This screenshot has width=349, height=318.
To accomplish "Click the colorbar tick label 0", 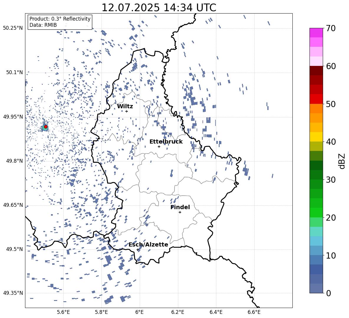I will click(328, 293).
